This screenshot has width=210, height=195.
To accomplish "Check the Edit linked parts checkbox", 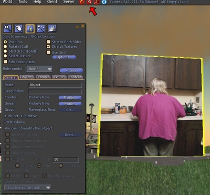I will coord(5,61).
